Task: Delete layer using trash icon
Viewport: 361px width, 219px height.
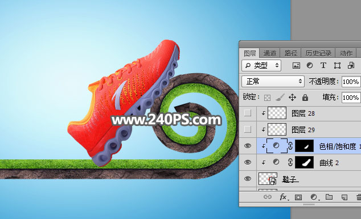Action: coord(358,197)
